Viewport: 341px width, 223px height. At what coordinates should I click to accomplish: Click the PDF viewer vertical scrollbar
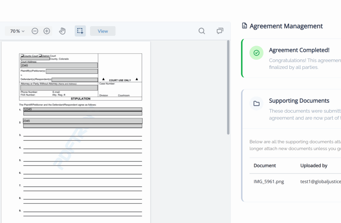click(x=228, y=87)
